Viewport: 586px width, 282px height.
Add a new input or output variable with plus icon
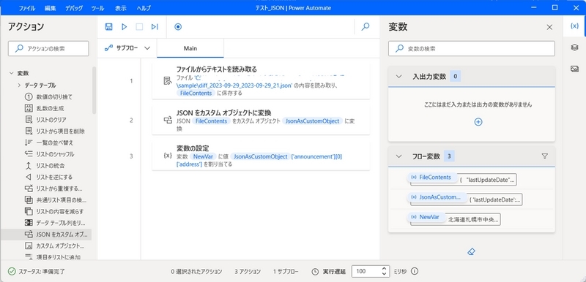coord(478,122)
